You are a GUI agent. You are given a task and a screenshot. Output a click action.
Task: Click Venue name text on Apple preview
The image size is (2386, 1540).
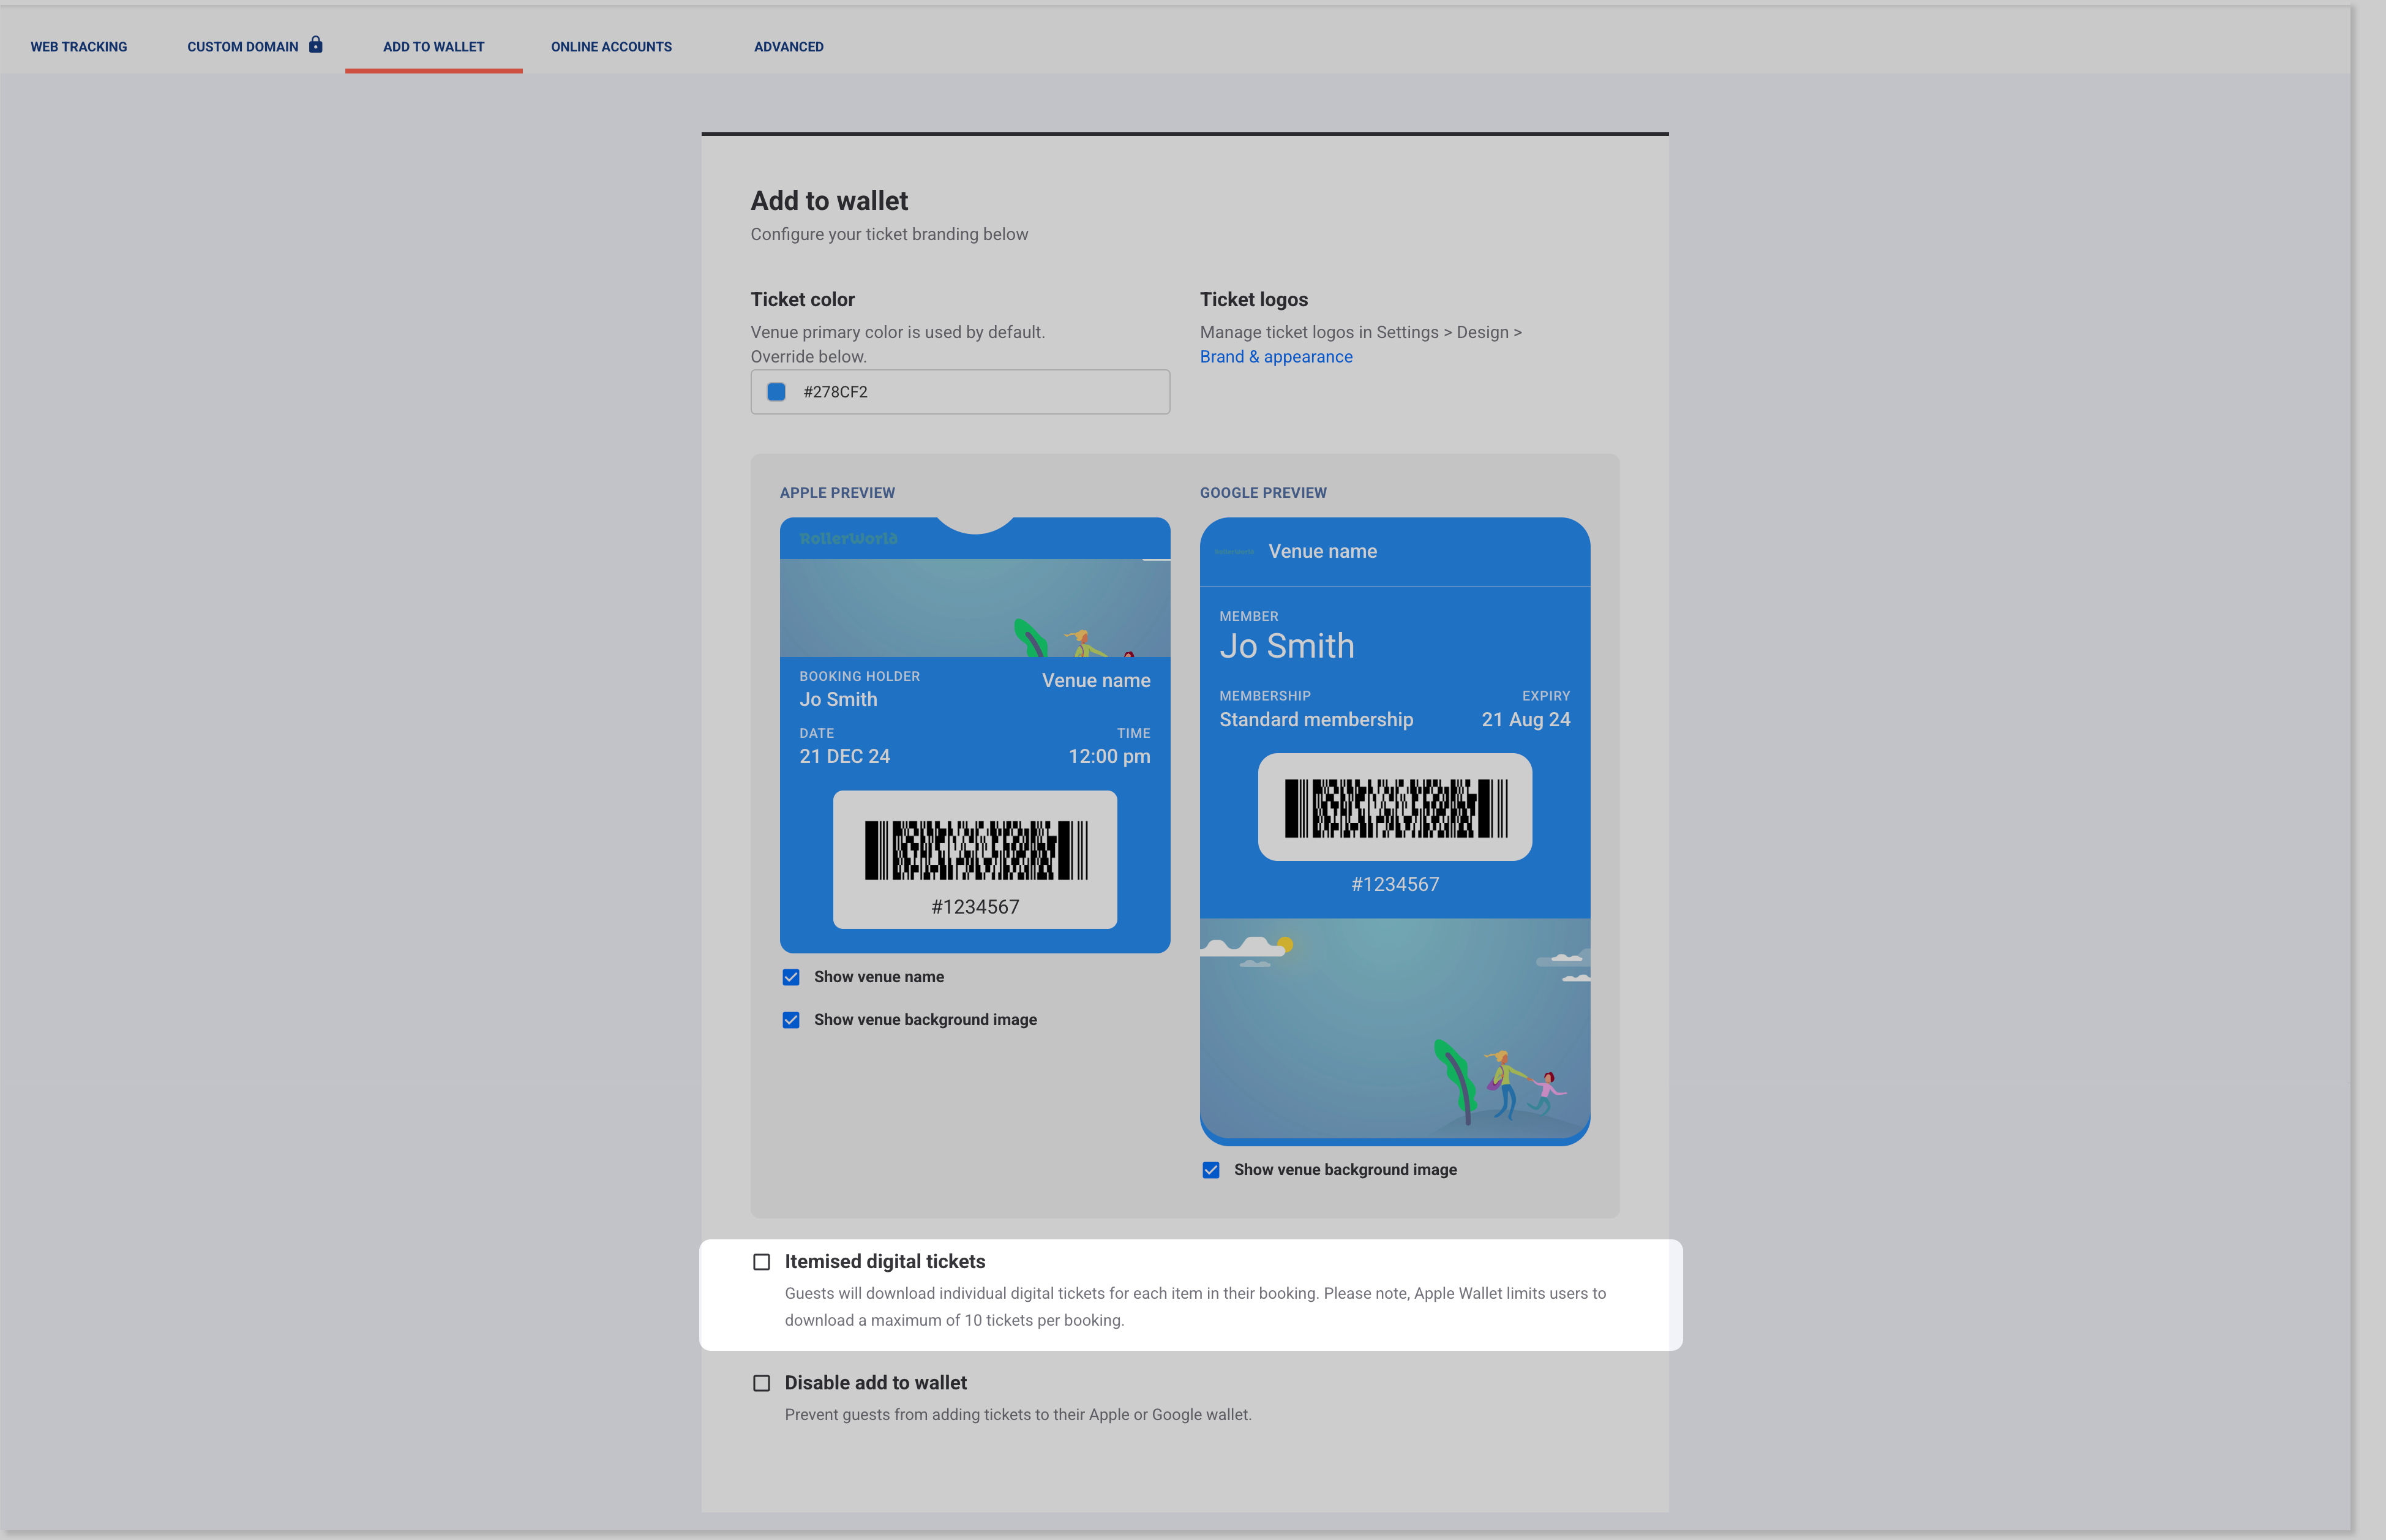point(1097,680)
